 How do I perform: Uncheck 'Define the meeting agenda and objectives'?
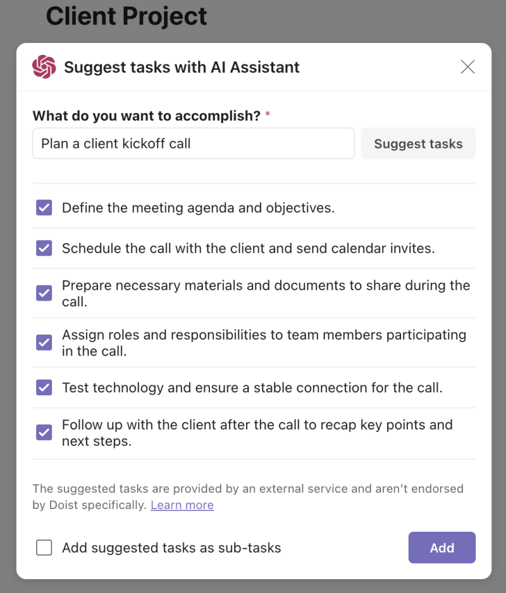coord(44,207)
